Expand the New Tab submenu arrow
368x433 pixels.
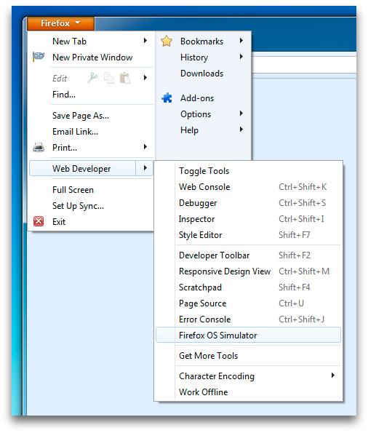coord(145,41)
